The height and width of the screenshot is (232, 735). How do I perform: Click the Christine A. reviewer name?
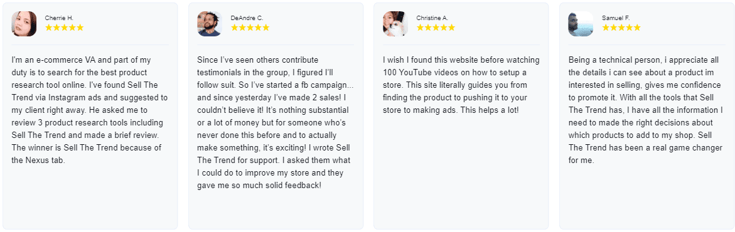(432, 18)
